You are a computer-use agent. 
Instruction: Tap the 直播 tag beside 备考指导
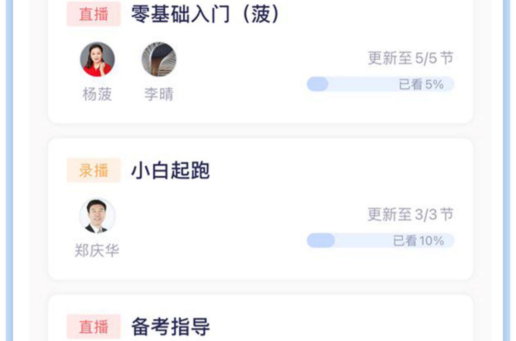(x=94, y=327)
